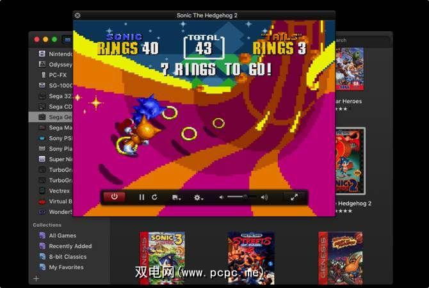Click the library search field

[x=362, y=40]
